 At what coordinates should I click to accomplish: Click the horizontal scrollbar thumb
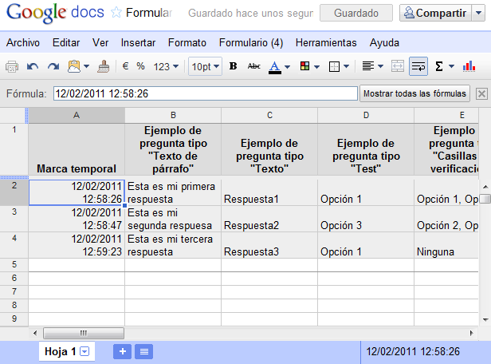84,333
